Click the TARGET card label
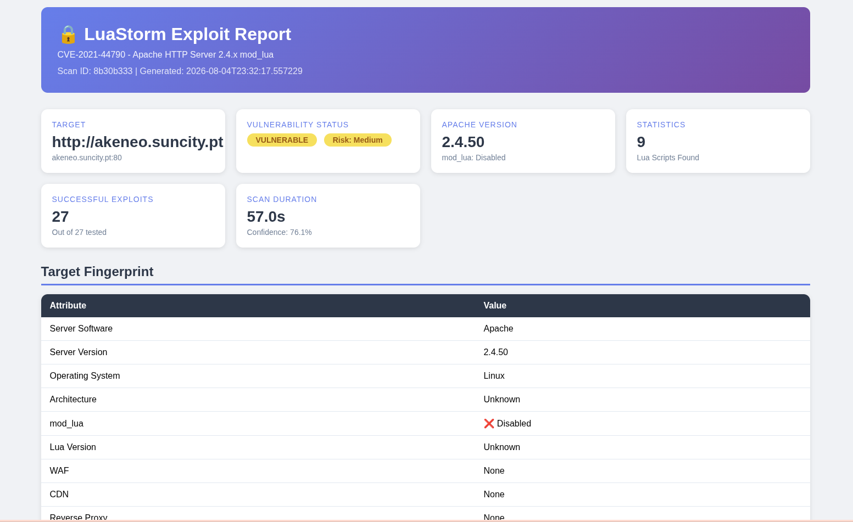This screenshot has height=522, width=853. click(x=69, y=125)
